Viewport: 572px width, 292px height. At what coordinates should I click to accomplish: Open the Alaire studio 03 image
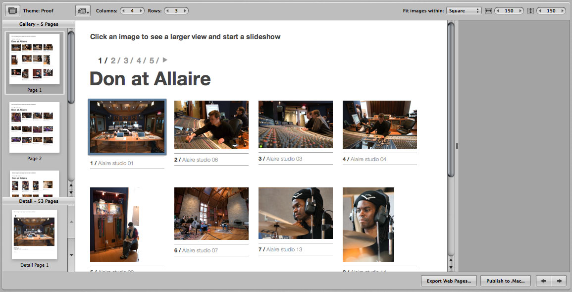(296, 124)
